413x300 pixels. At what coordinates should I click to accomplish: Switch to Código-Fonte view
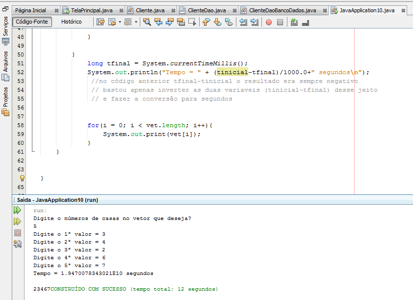point(32,22)
